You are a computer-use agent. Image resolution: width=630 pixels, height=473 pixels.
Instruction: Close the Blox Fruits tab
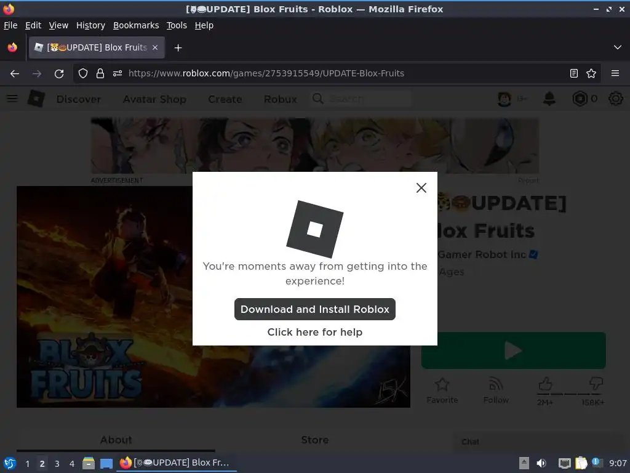click(x=155, y=47)
